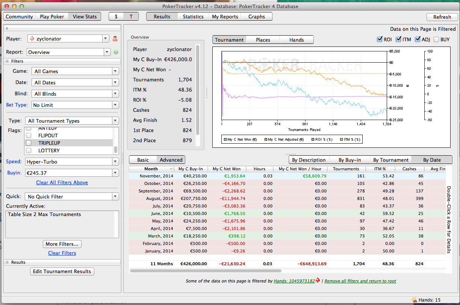Open the Statistics tab
Screen dimensions: 460x305
pos(193,17)
